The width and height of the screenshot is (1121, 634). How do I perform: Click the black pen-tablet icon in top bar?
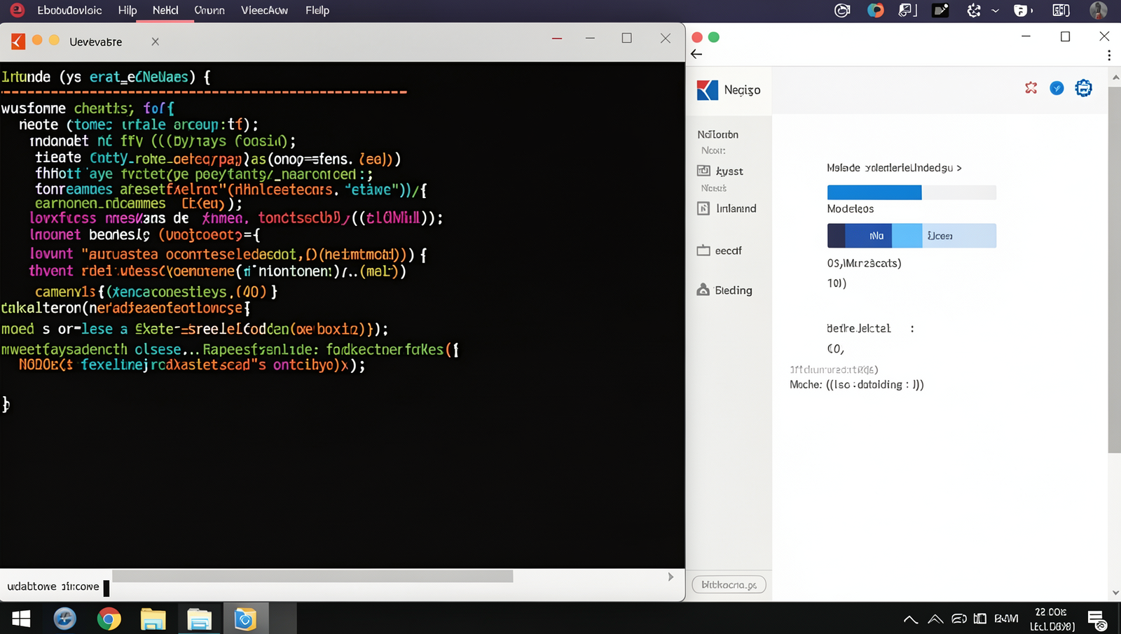940,10
